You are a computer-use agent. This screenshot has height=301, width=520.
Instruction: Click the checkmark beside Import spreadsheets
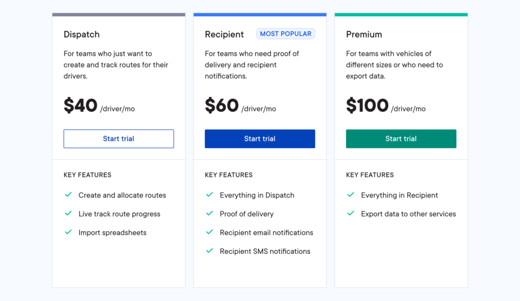coord(68,232)
